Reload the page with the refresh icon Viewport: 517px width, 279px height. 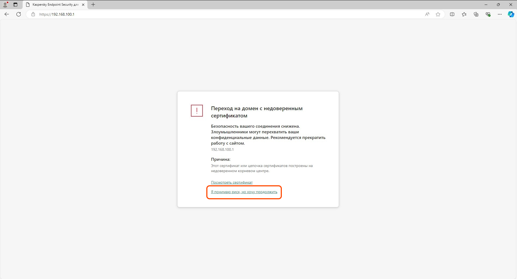click(19, 14)
